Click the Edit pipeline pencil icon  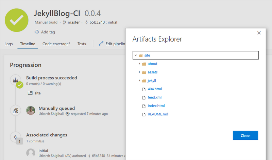(x=101, y=44)
